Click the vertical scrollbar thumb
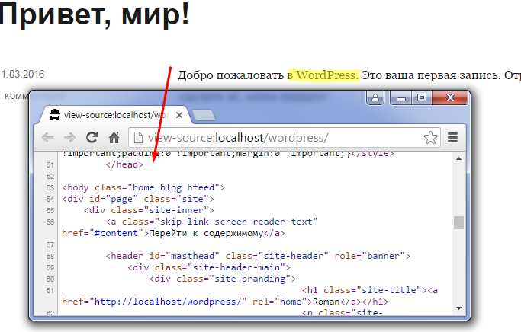Image resolution: width=521 pixels, height=332 pixels. click(x=459, y=222)
